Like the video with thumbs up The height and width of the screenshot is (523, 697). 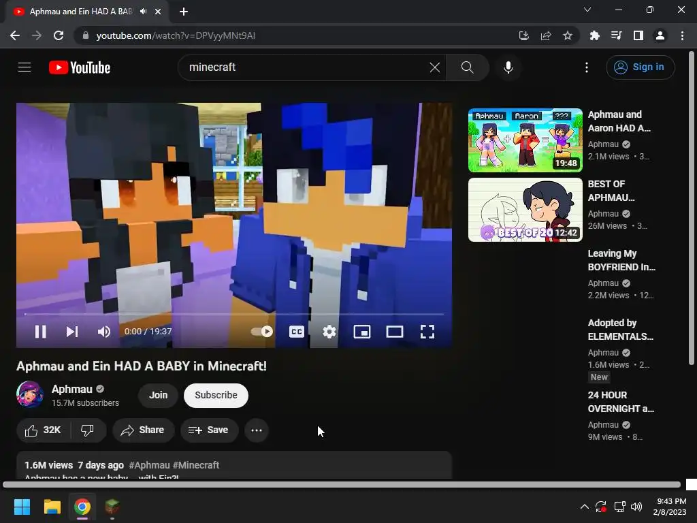tap(44, 430)
